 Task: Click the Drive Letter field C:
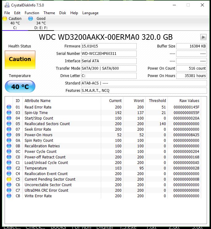(x=109, y=76)
